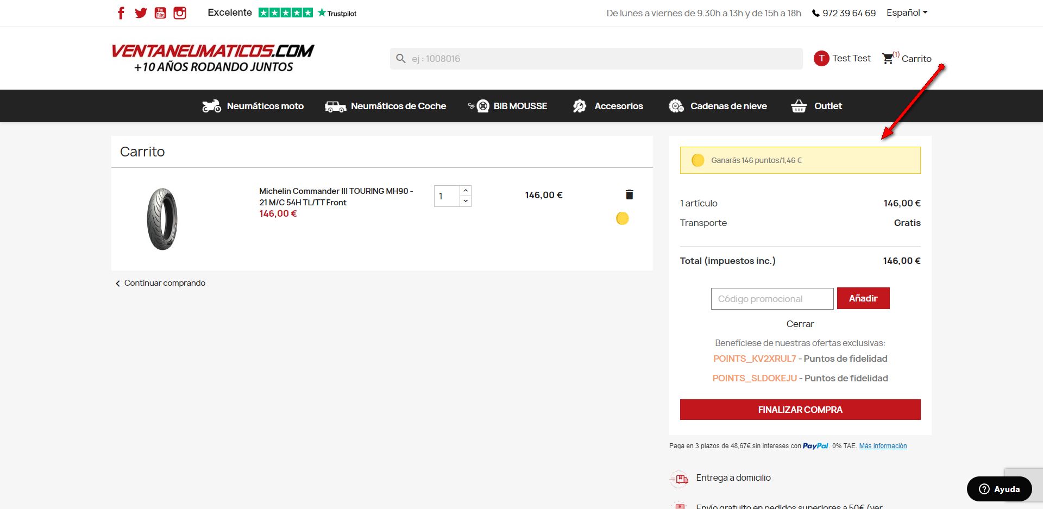
Task: Click FINALIZAR COMPRA button
Action: pyautogui.click(x=800, y=410)
